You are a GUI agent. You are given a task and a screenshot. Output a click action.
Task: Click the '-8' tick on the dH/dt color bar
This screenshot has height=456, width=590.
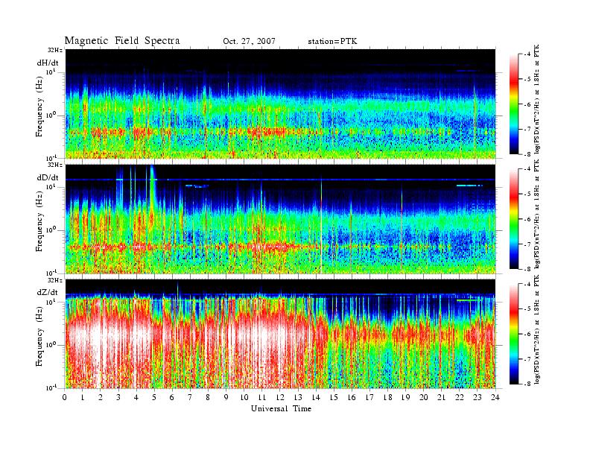coord(527,154)
